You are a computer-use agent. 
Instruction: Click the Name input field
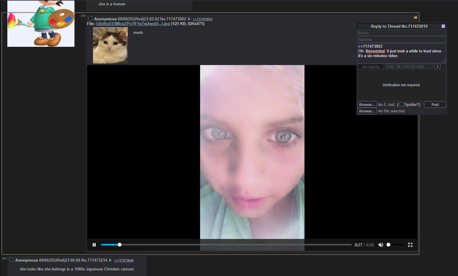click(402, 33)
